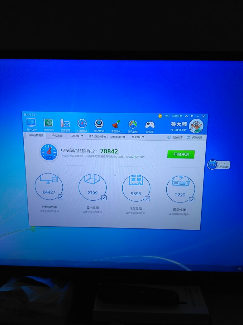Click the processor icon in the 64427 circle
243x325 pixels.
click(x=49, y=179)
